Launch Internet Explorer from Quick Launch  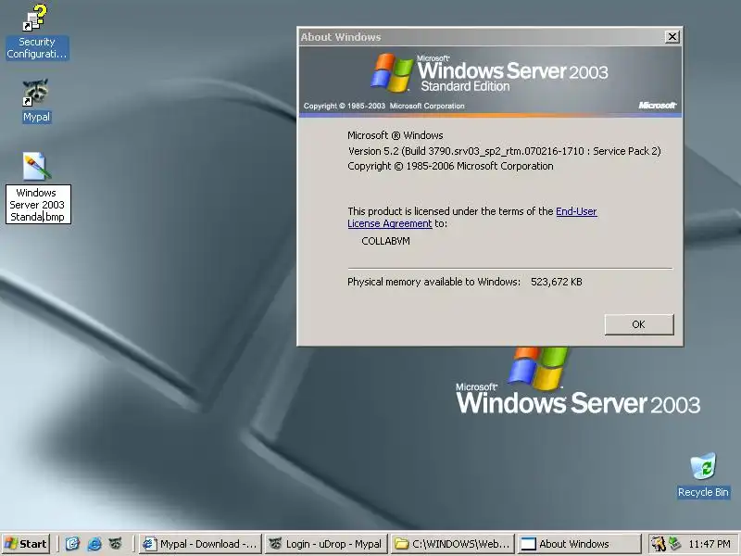tap(94, 544)
